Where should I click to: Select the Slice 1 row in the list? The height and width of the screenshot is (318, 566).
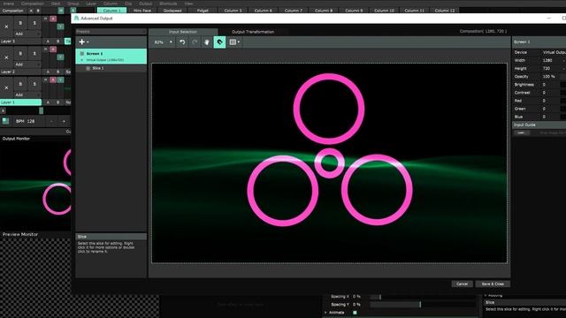pyautogui.click(x=111, y=68)
